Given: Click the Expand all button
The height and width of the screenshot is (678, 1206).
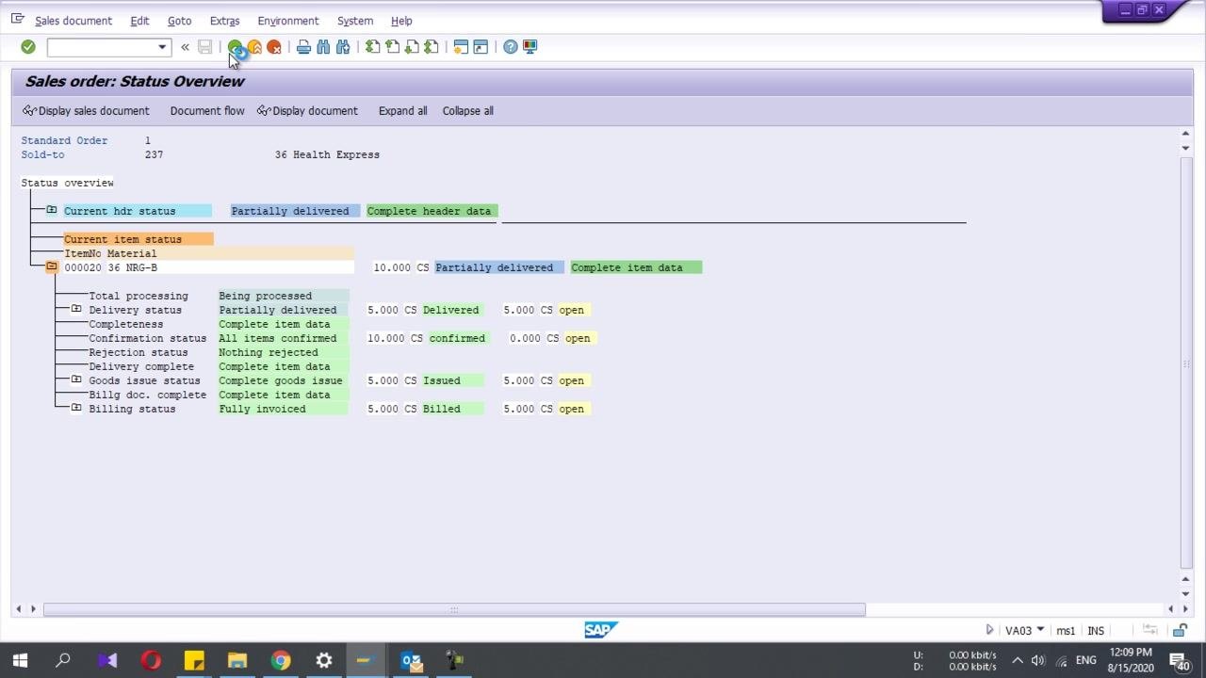Looking at the screenshot, I should tap(402, 111).
